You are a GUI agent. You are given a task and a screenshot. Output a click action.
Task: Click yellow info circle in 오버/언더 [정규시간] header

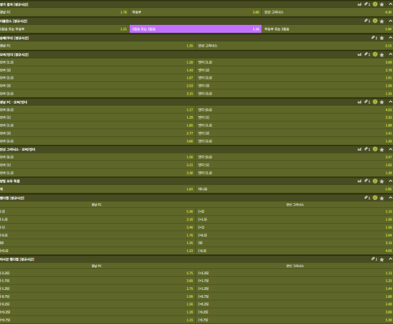(x=375, y=54)
